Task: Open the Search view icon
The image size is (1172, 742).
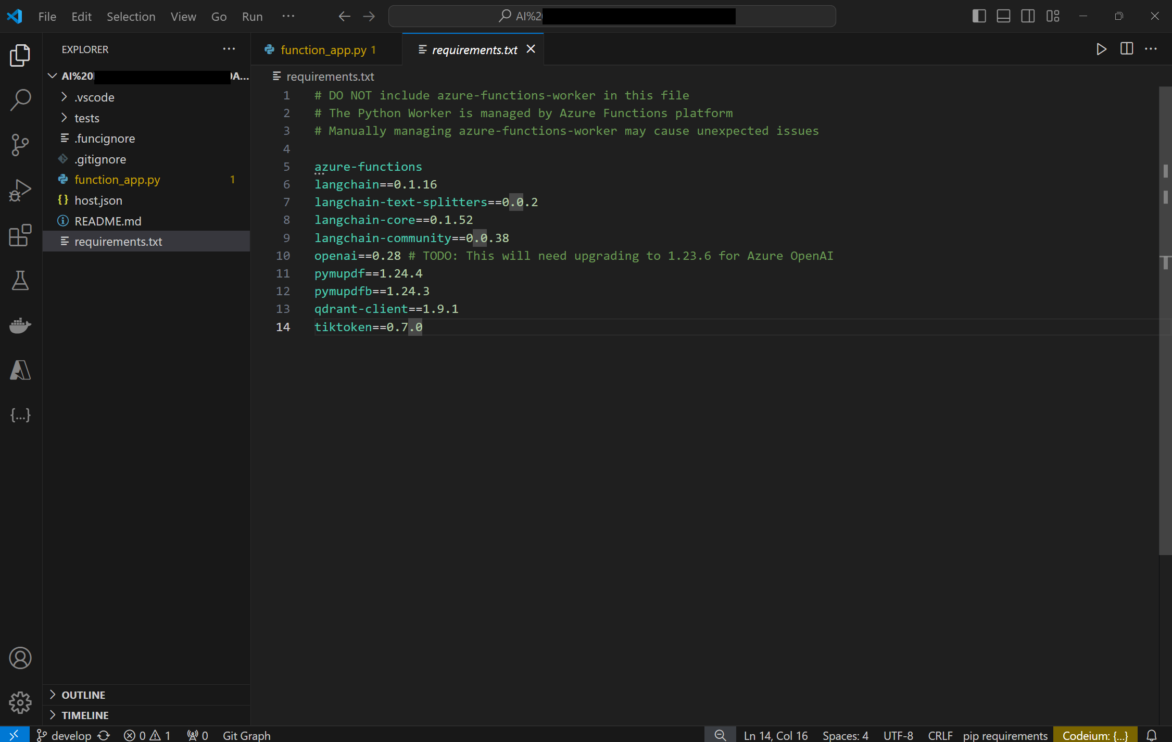Action: click(x=20, y=100)
